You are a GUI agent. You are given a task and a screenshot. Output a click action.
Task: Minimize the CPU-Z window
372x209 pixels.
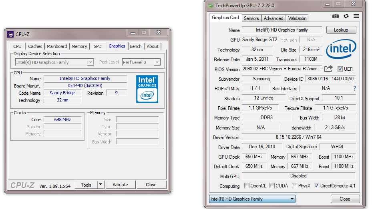133,33
